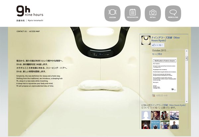
Task: Click the two boxers fan avatar
Action: click(x=165, y=115)
